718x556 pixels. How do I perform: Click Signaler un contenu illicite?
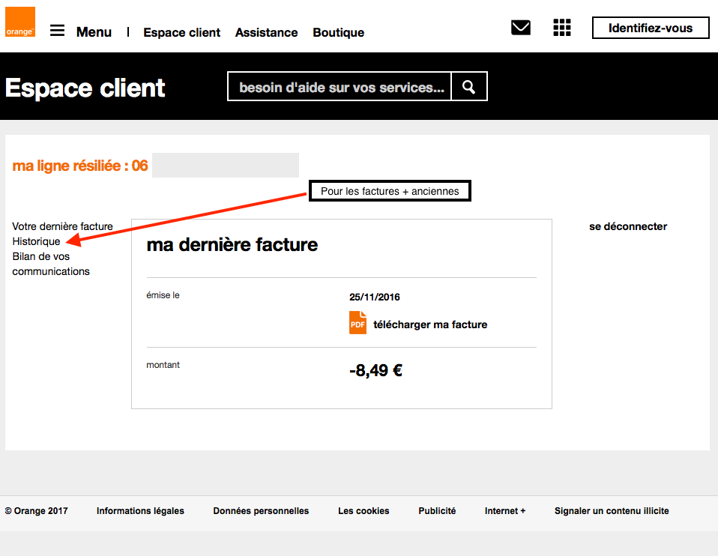tap(612, 511)
